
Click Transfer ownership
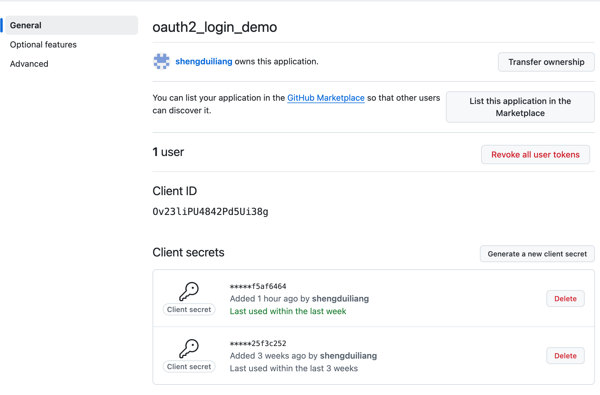[546, 62]
